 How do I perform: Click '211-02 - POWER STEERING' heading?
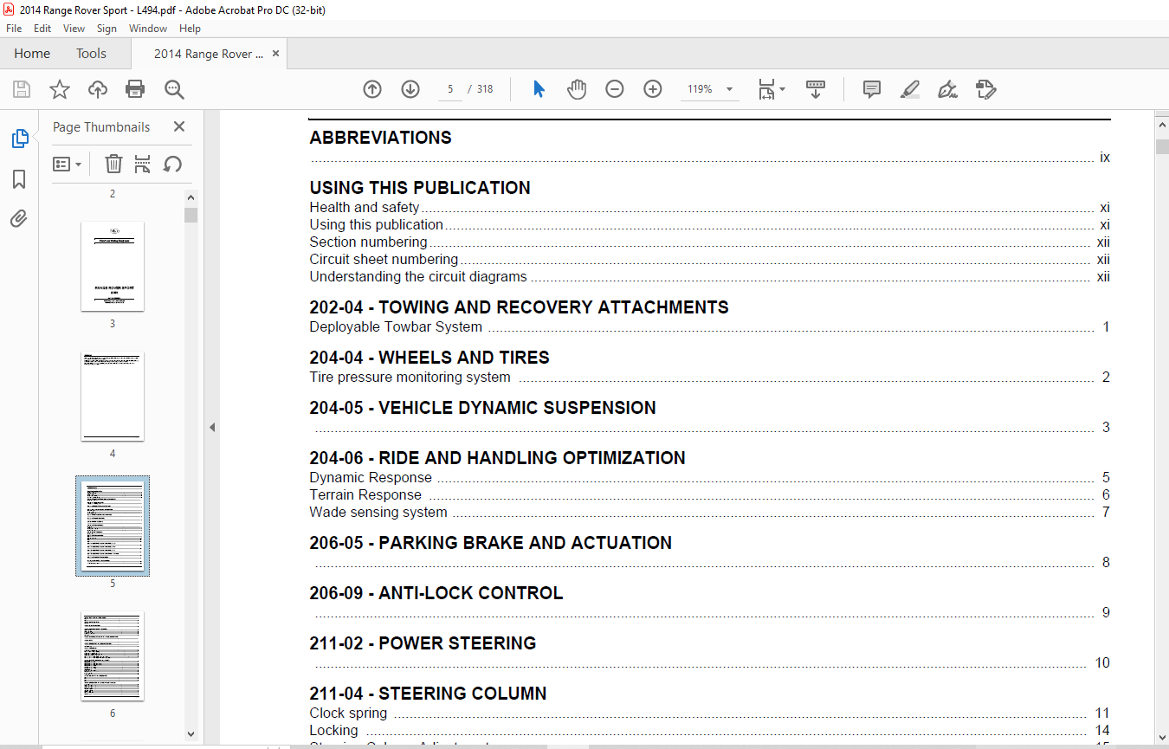(x=423, y=643)
